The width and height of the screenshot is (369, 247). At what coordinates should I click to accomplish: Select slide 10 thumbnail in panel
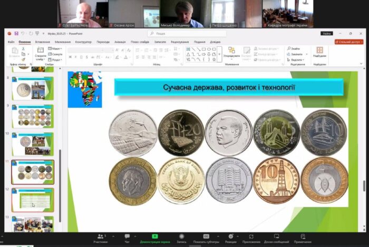coord(33,143)
